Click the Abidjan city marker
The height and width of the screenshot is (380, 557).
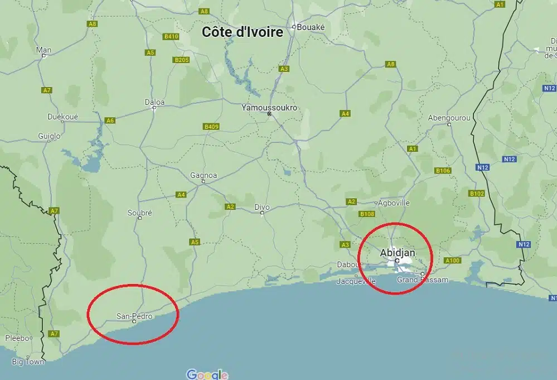point(397,261)
